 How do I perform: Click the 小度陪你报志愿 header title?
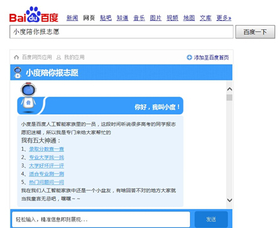(52, 73)
